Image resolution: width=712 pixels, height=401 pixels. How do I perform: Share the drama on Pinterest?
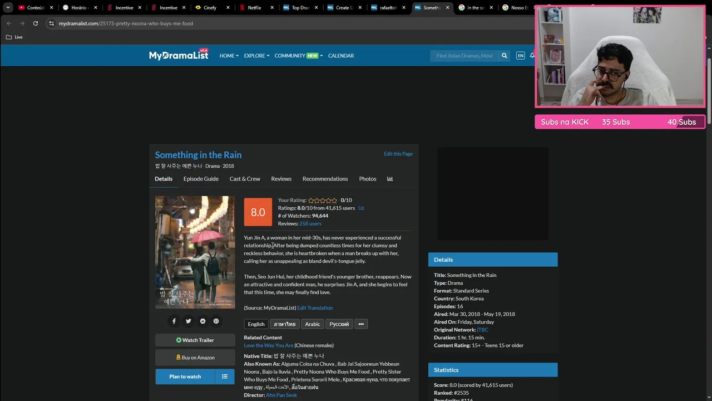click(x=216, y=321)
